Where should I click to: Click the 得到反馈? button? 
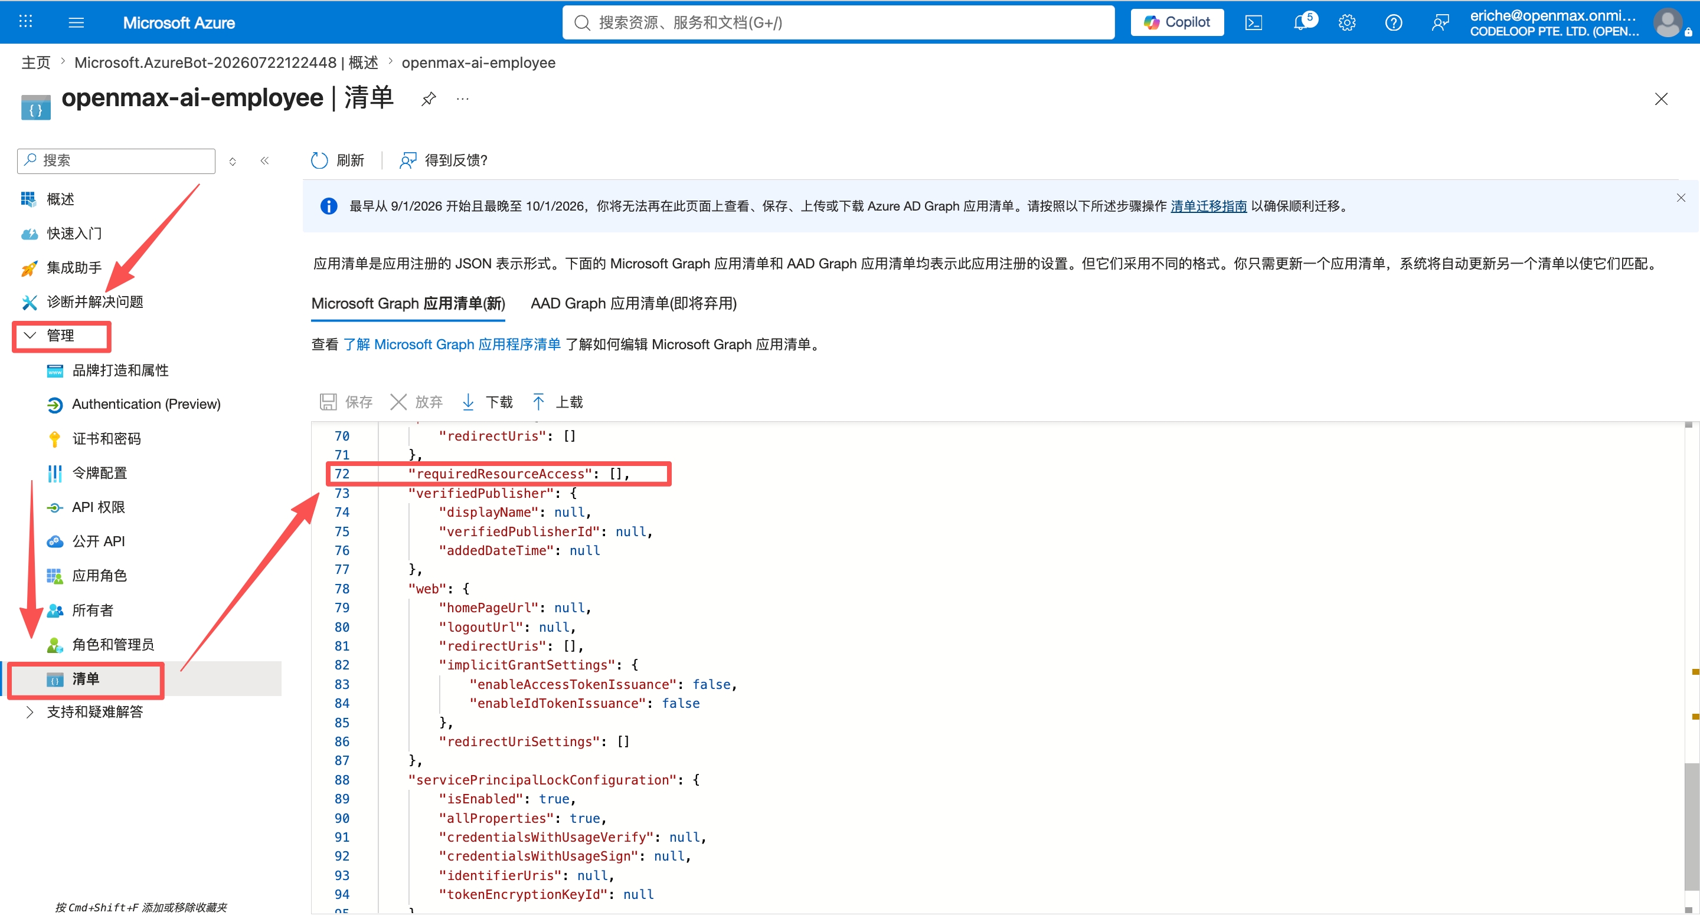pyautogui.click(x=443, y=160)
